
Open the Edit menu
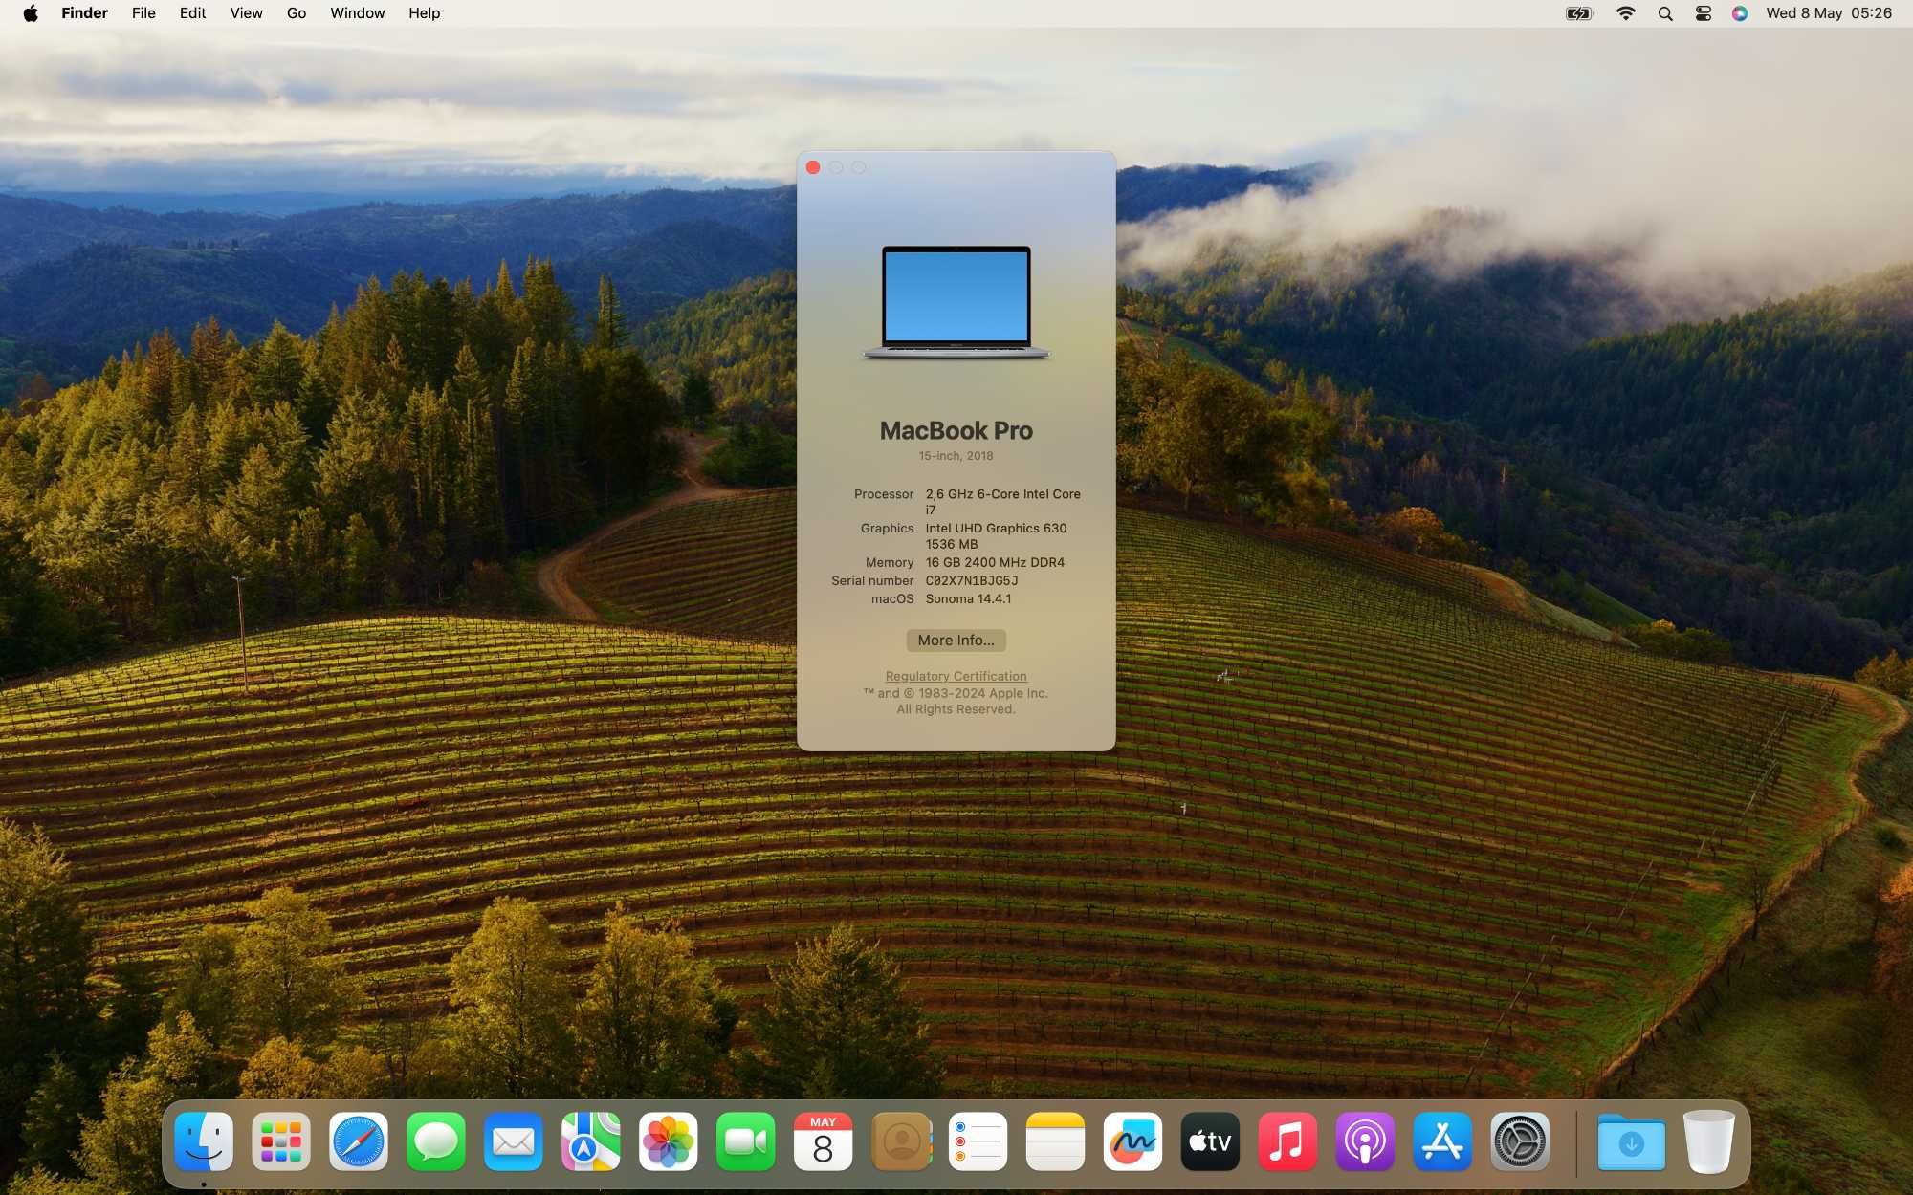(x=192, y=13)
